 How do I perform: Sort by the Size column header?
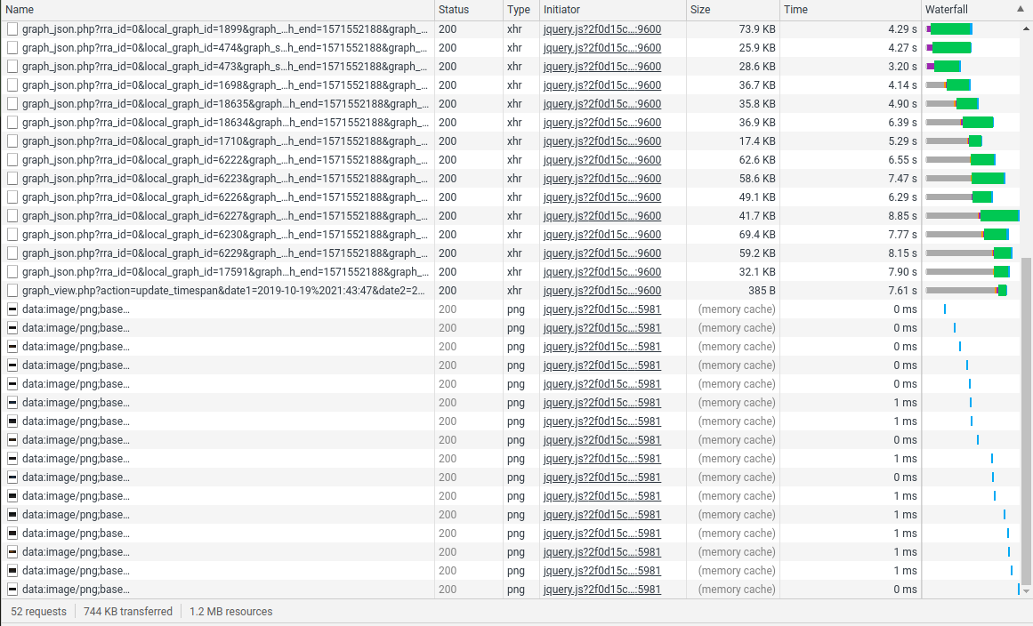tap(732, 9)
